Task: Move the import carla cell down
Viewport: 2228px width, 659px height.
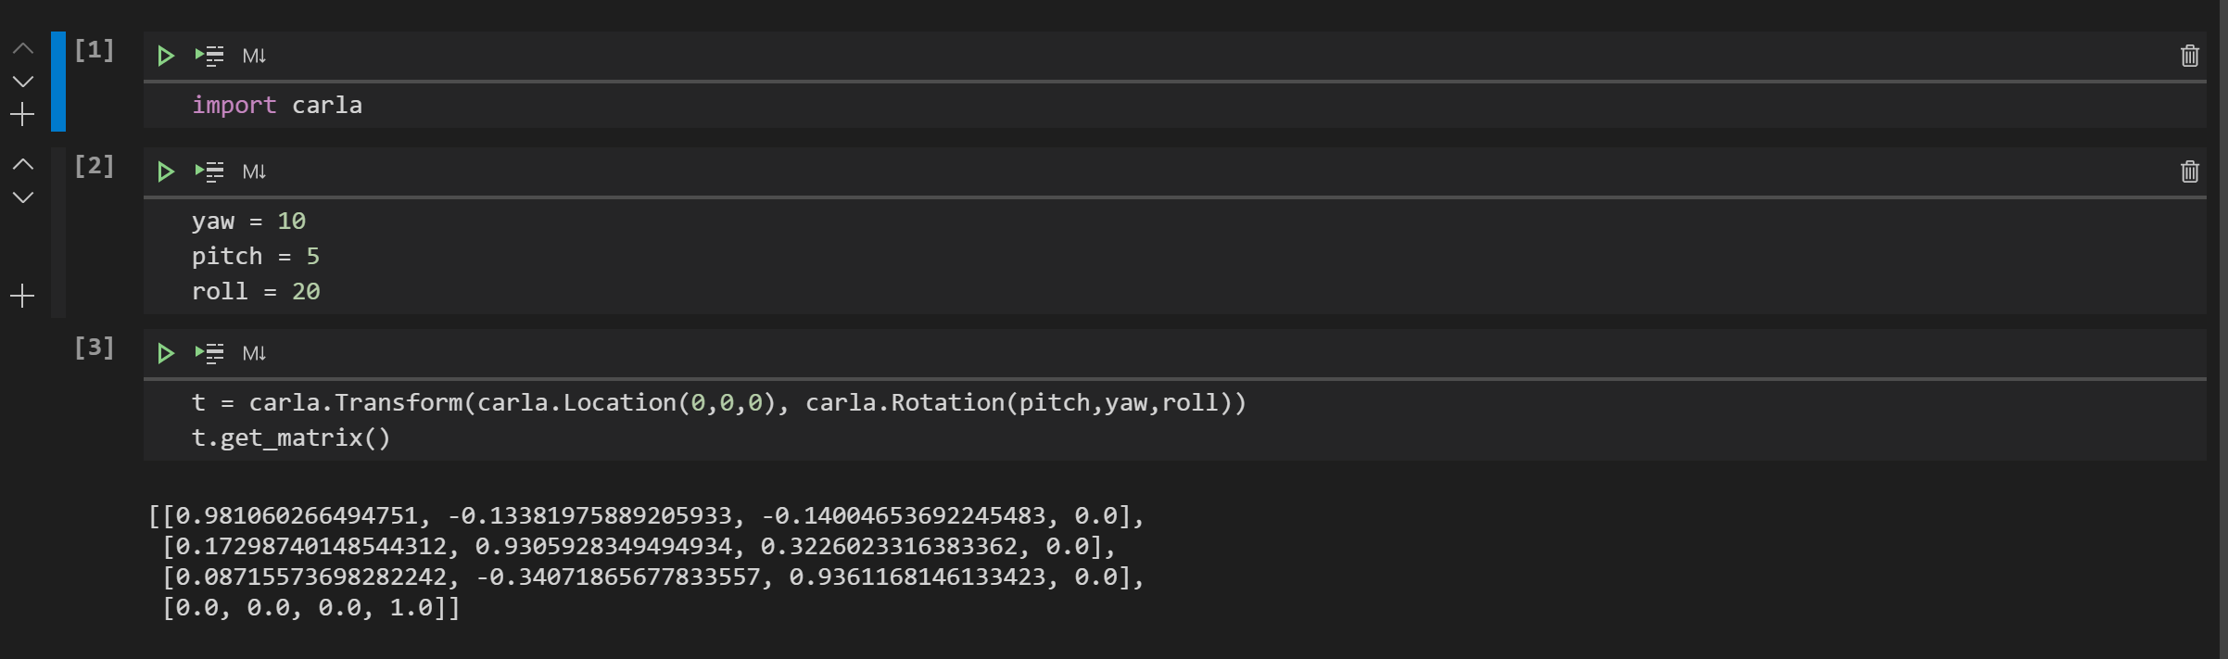Action: (x=21, y=82)
